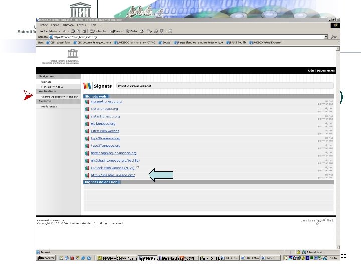Expand the Précédente history dropdown arrow
Screen dimensions: 361x270
[59, 31]
